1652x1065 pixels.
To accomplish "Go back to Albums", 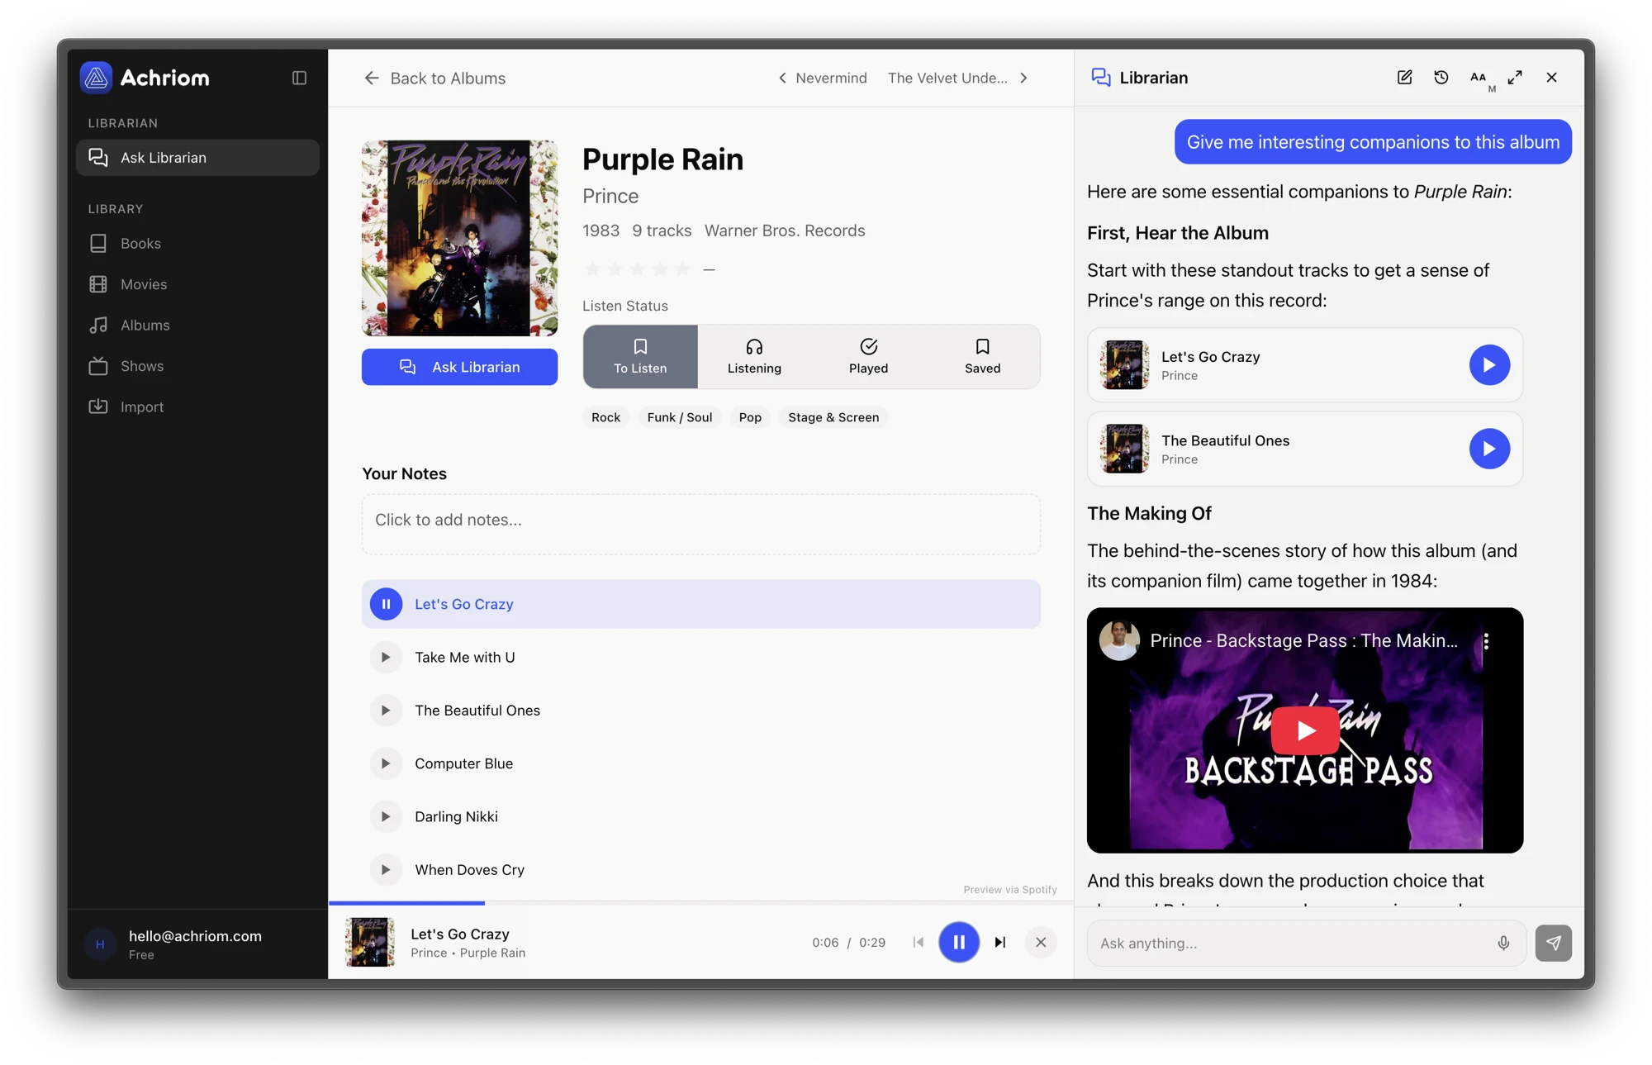I will coord(435,78).
